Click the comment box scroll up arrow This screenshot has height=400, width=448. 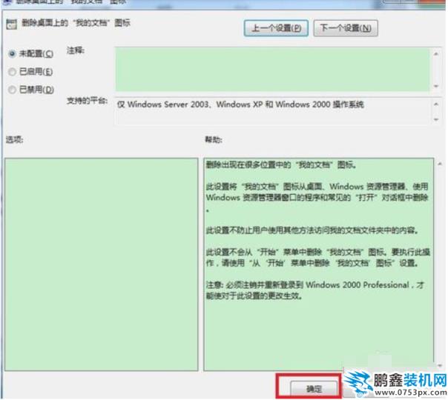point(435,53)
